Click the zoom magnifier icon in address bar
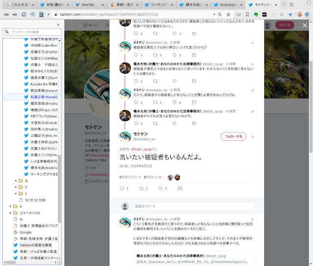The height and width of the screenshot is (266, 313). (220, 14)
